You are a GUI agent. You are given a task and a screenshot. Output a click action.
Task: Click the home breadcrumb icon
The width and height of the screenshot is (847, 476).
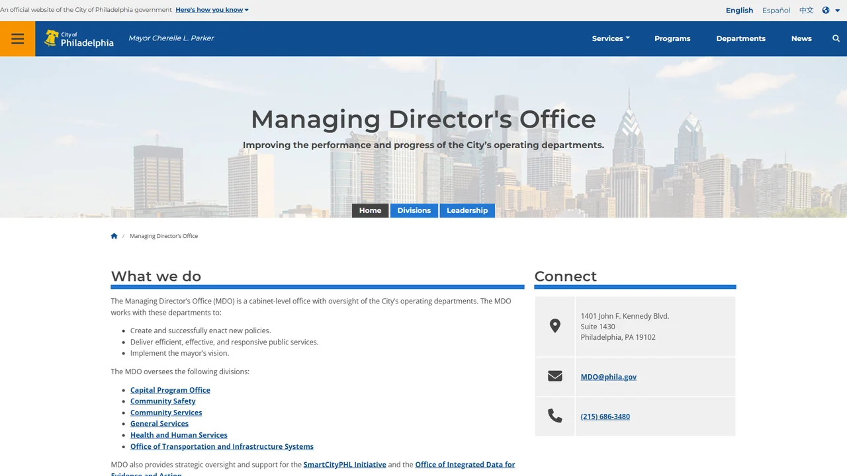114,236
